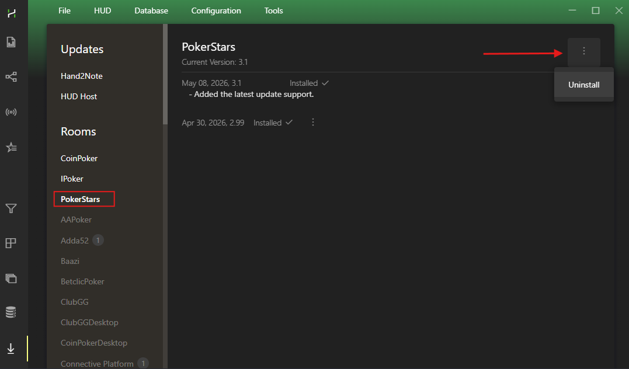Open the reports chart sidebar icon
Image resolution: width=629 pixels, height=369 pixels.
tap(11, 42)
